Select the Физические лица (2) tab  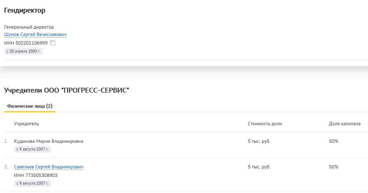click(x=30, y=106)
